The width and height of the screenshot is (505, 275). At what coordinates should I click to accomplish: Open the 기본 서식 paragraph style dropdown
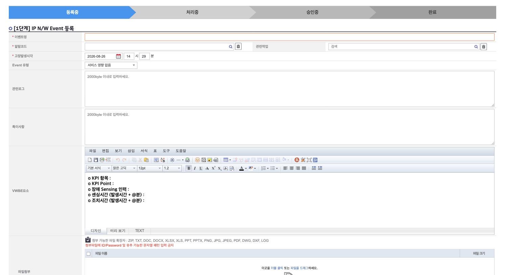(99, 168)
